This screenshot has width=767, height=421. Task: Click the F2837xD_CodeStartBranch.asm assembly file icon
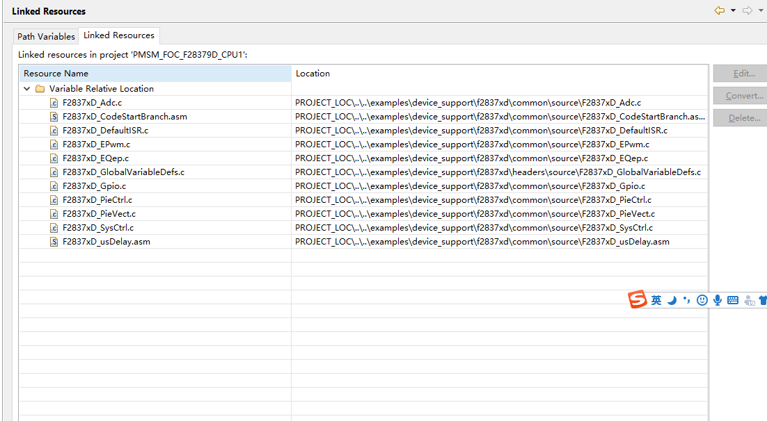pos(54,117)
